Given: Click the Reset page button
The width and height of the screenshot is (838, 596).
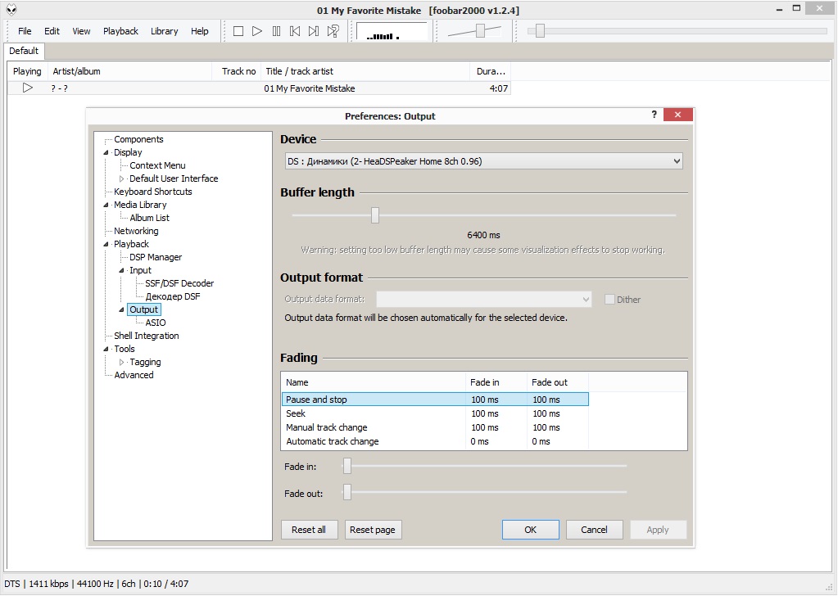Looking at the screenshot, I should tap(373, 530).
